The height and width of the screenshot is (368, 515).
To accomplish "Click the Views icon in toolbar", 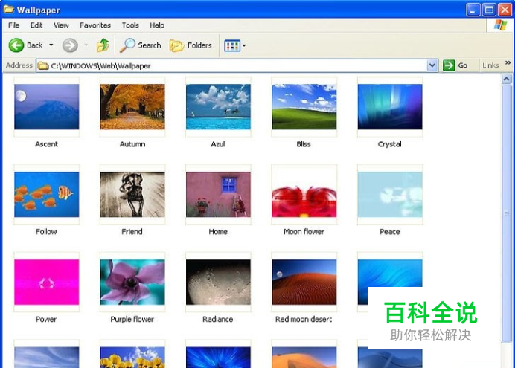I will click(232, 45).
